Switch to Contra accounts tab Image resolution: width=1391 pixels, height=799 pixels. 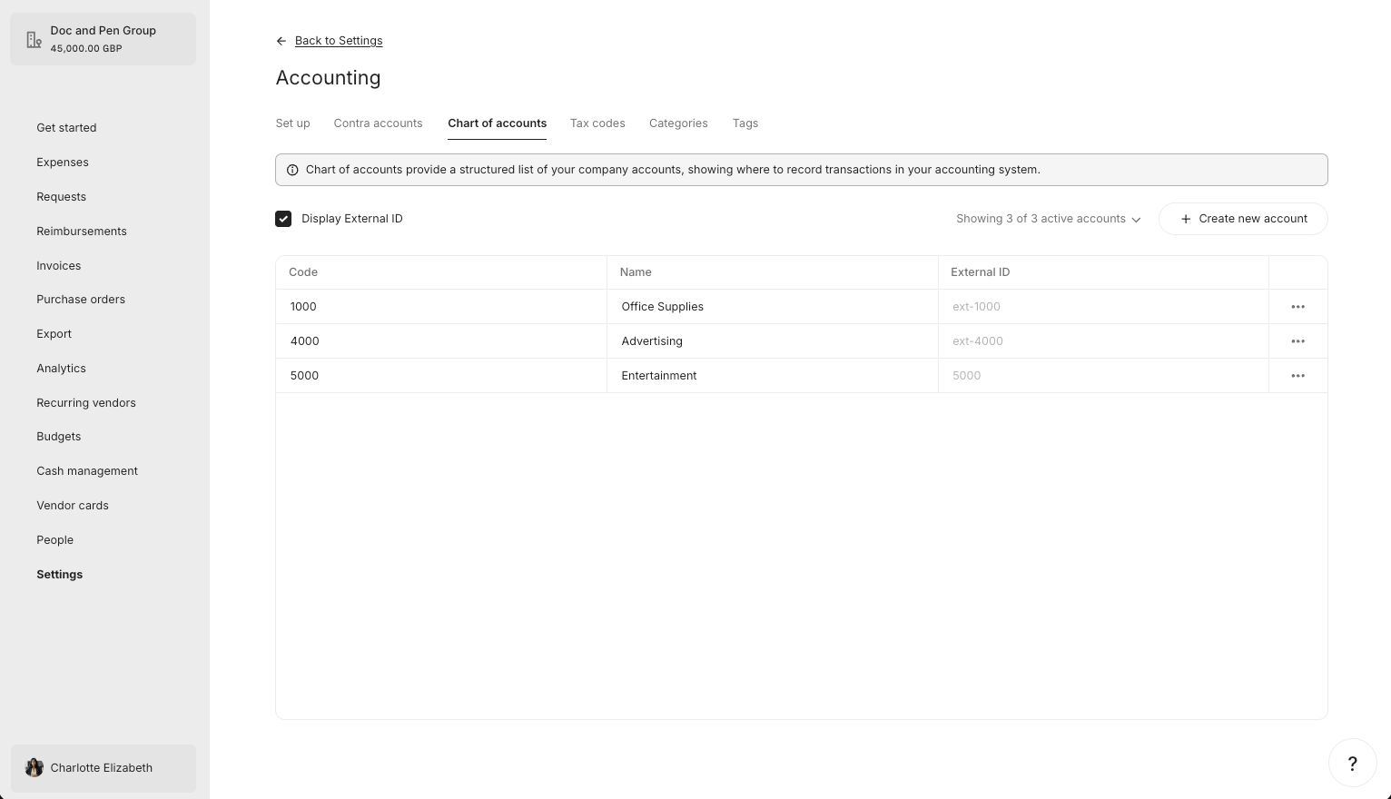point(378,123)
